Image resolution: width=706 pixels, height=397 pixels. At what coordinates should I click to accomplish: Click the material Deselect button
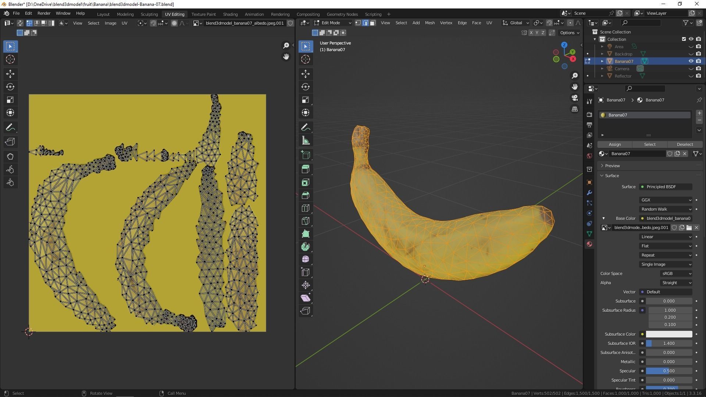(685, 144)
